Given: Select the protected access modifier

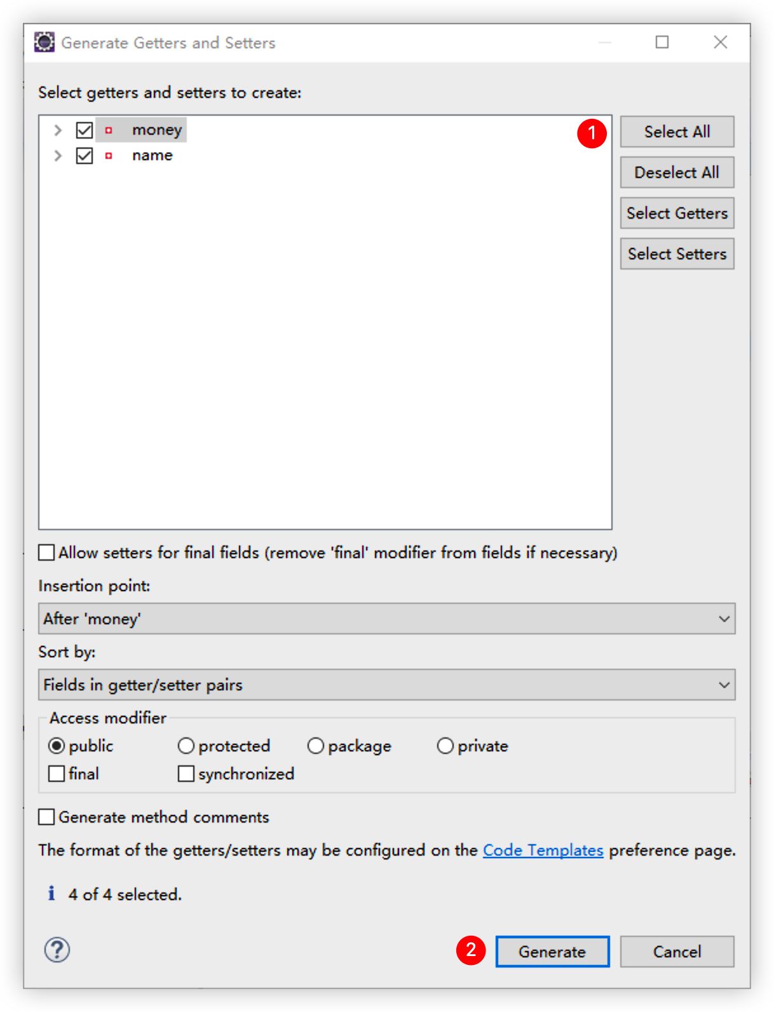Looking at the screenshot, I should (x=186, y=746).
